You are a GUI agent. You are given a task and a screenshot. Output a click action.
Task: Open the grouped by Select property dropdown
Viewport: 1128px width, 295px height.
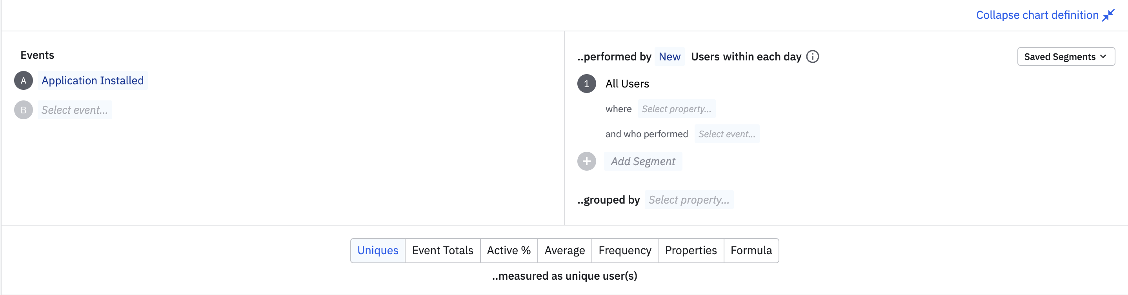coord(688,200)
